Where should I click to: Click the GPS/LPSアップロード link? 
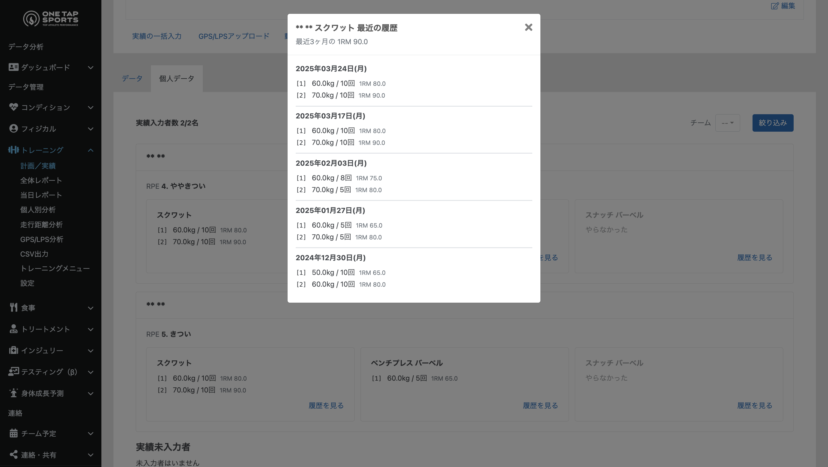click(x=234, y=36)
